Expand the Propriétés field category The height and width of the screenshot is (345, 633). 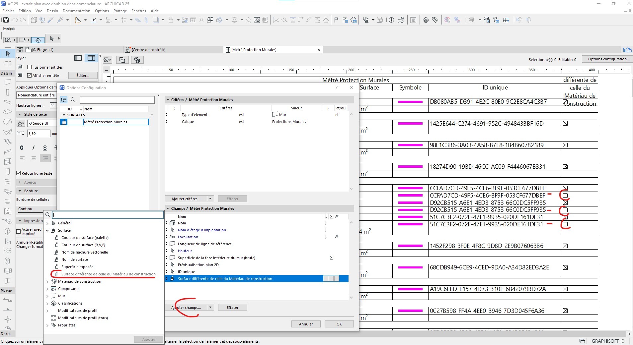(x=47, y=325)
